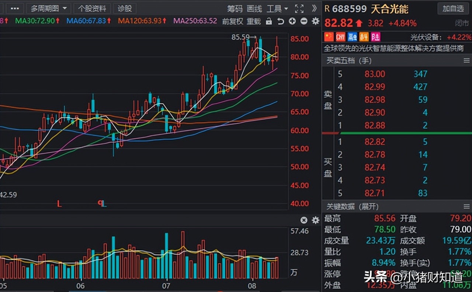Zoom out on the chart with minus icon
The width and height of the screenshot is (472, 292).
(x=303, y=21)
